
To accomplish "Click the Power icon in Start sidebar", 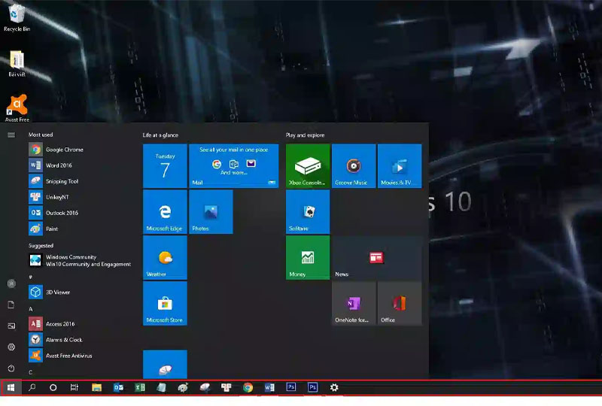I will (11, 368).
